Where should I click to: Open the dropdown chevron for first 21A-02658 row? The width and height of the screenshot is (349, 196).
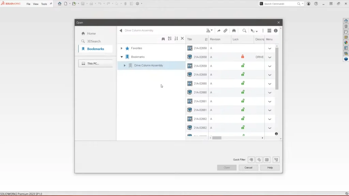click(270, 48)
